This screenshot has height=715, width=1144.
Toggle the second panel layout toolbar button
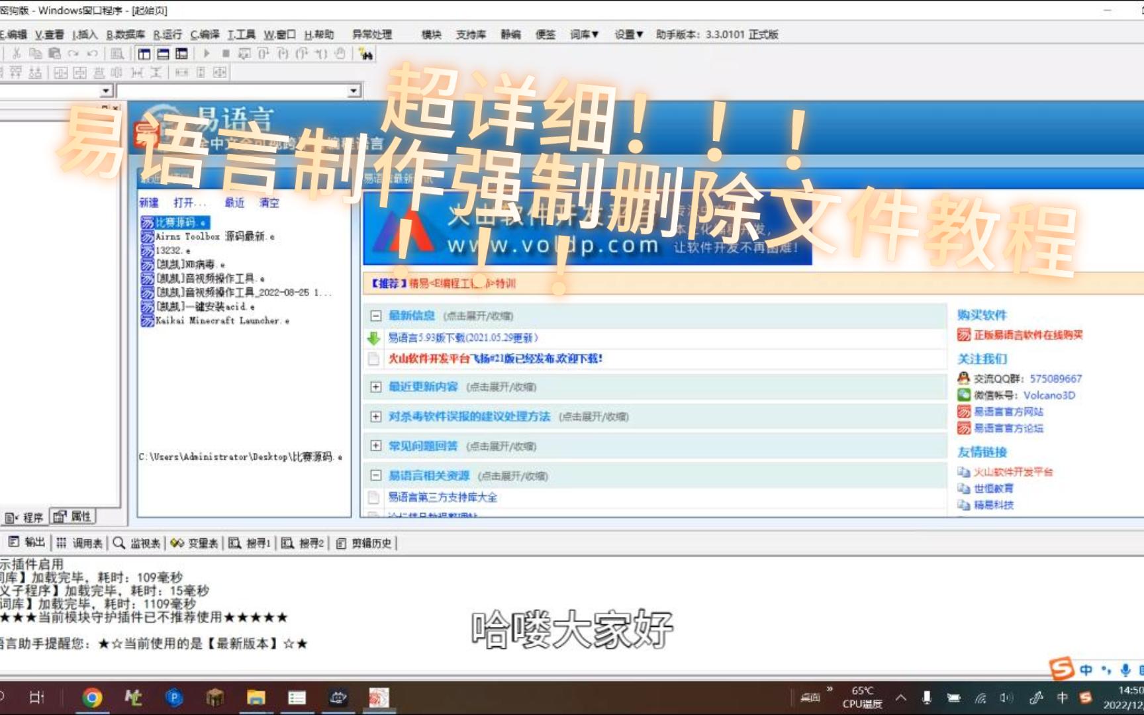click(x=163, y=54)
